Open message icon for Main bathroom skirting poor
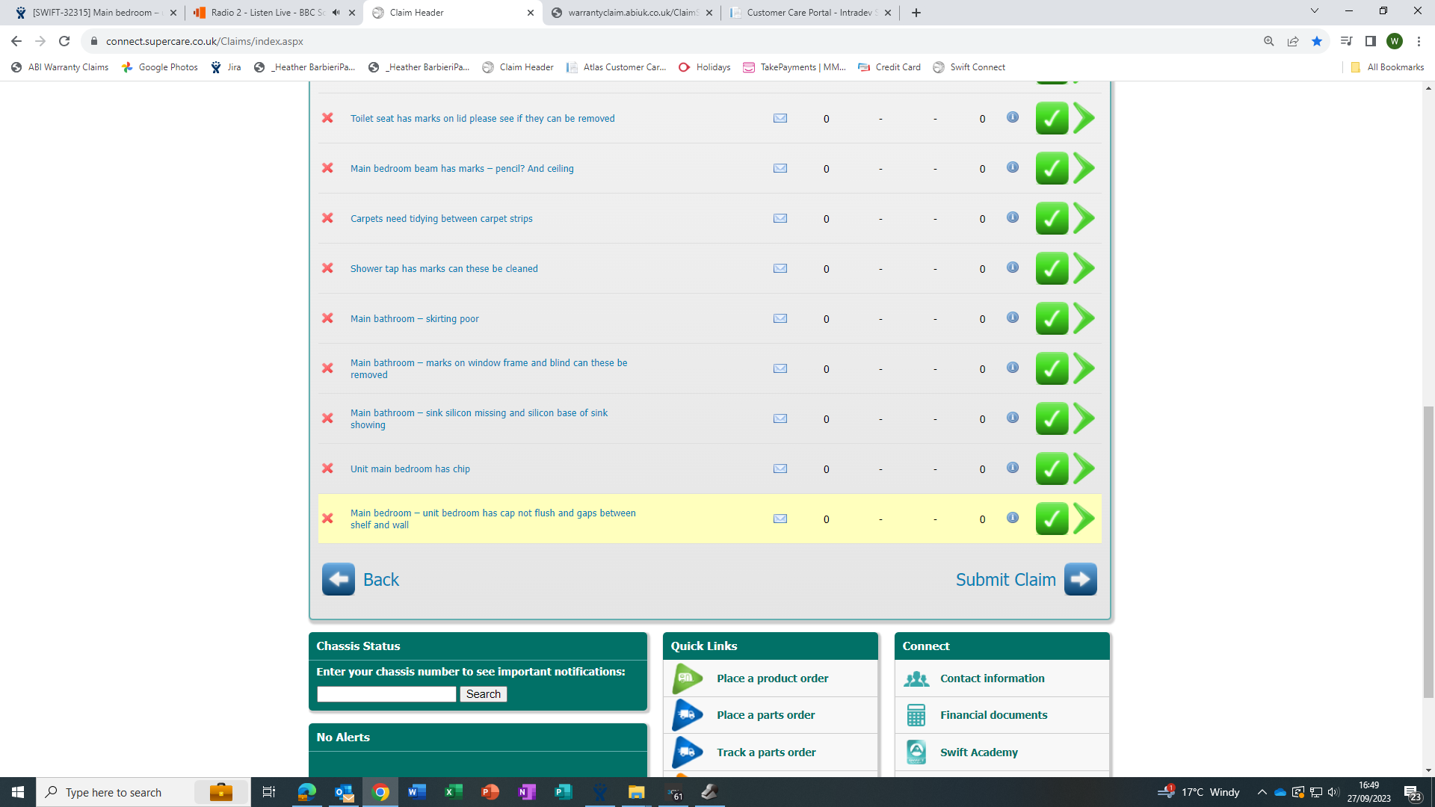This screenshot has width=1435, height=807. (x=780, y=318)
